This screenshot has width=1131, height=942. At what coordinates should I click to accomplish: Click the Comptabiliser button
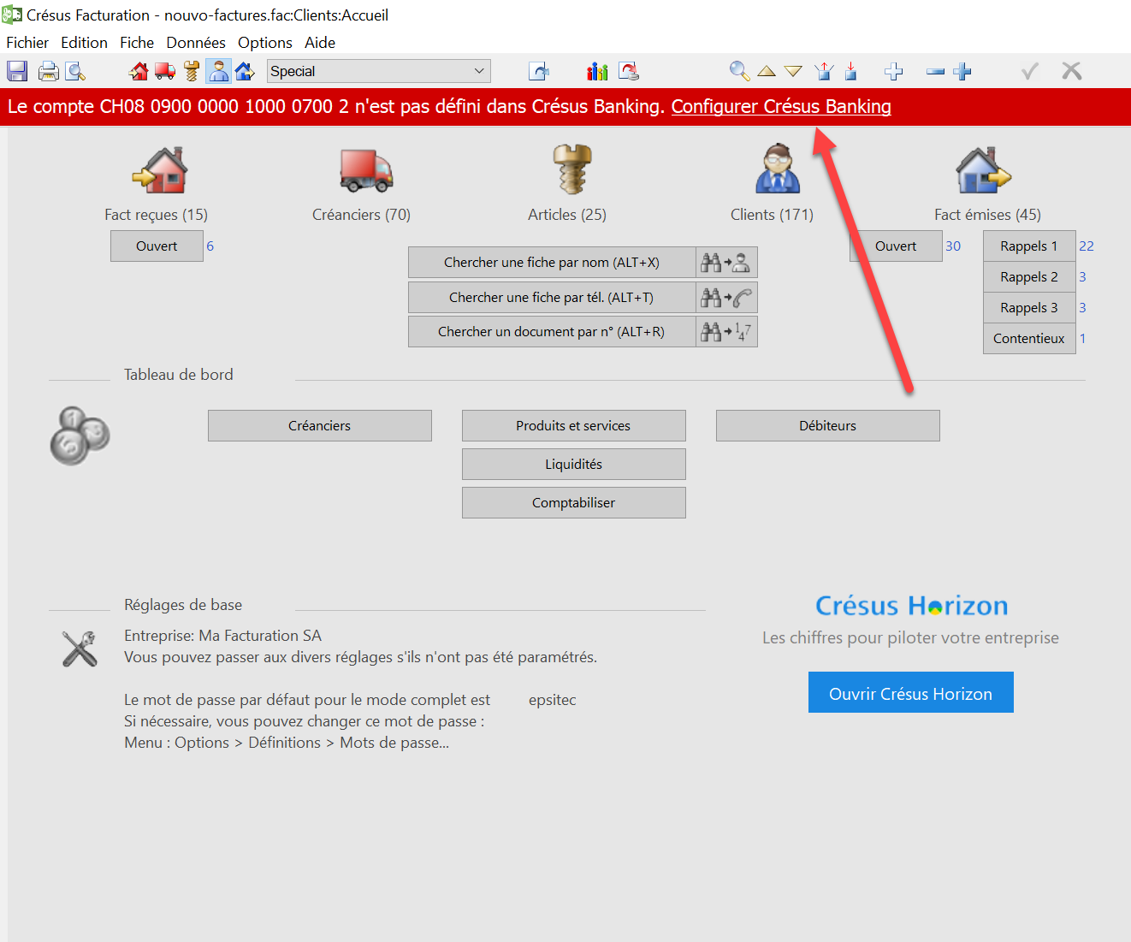(574, 503)
